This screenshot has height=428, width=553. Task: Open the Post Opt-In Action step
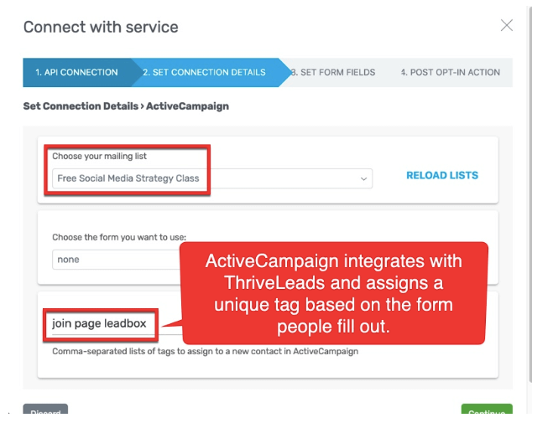coord(450,73)
